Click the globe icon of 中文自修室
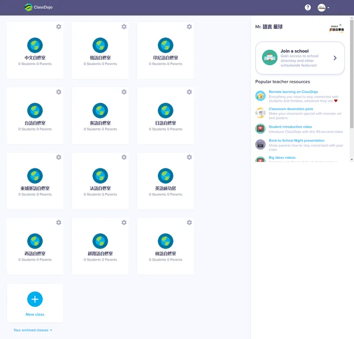The image size is (354, 339). 35,45
